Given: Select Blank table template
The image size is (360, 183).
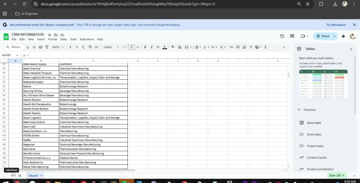Looking at the screenshot, I should [314, 123].
